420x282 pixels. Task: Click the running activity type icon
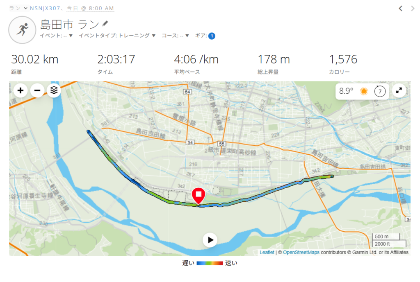(22, 29)
